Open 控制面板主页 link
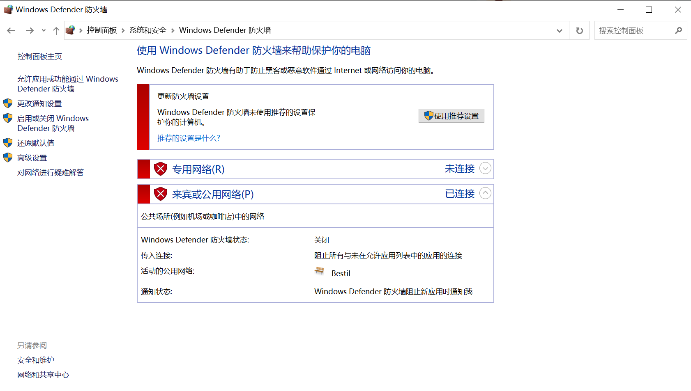The image size is (691, 391). click(40, 57)
